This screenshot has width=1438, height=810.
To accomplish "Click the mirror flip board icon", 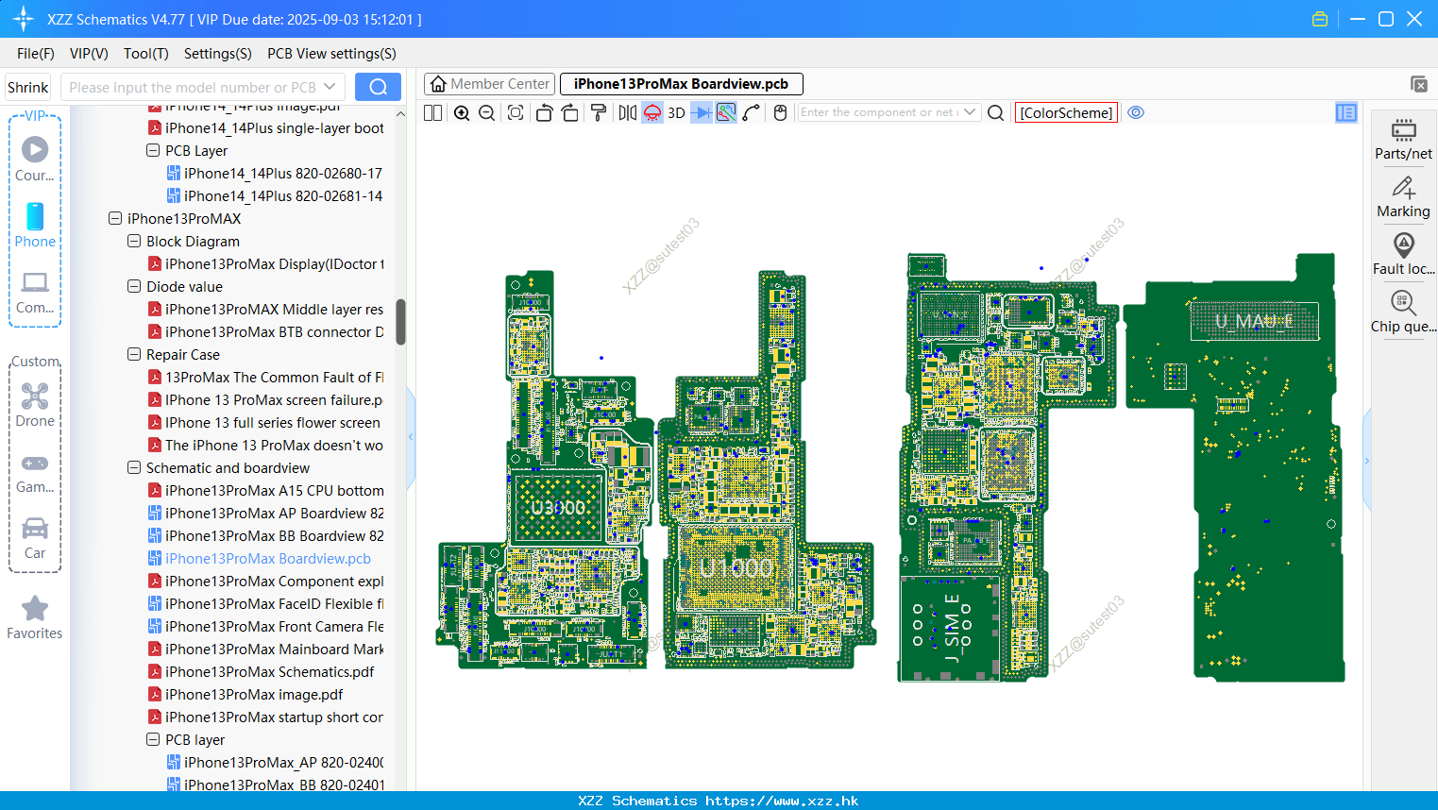I will [627, 112].
